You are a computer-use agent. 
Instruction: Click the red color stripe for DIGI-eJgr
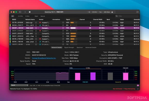[10, 22]
